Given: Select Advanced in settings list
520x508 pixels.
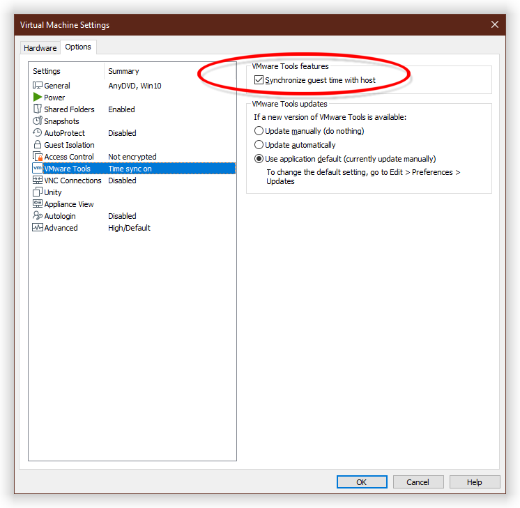Looking at the screenshot, I should click(61, 228).
